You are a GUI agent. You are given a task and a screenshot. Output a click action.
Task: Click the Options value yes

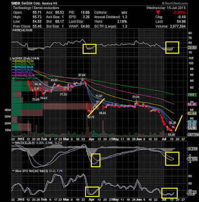point(124,13)
